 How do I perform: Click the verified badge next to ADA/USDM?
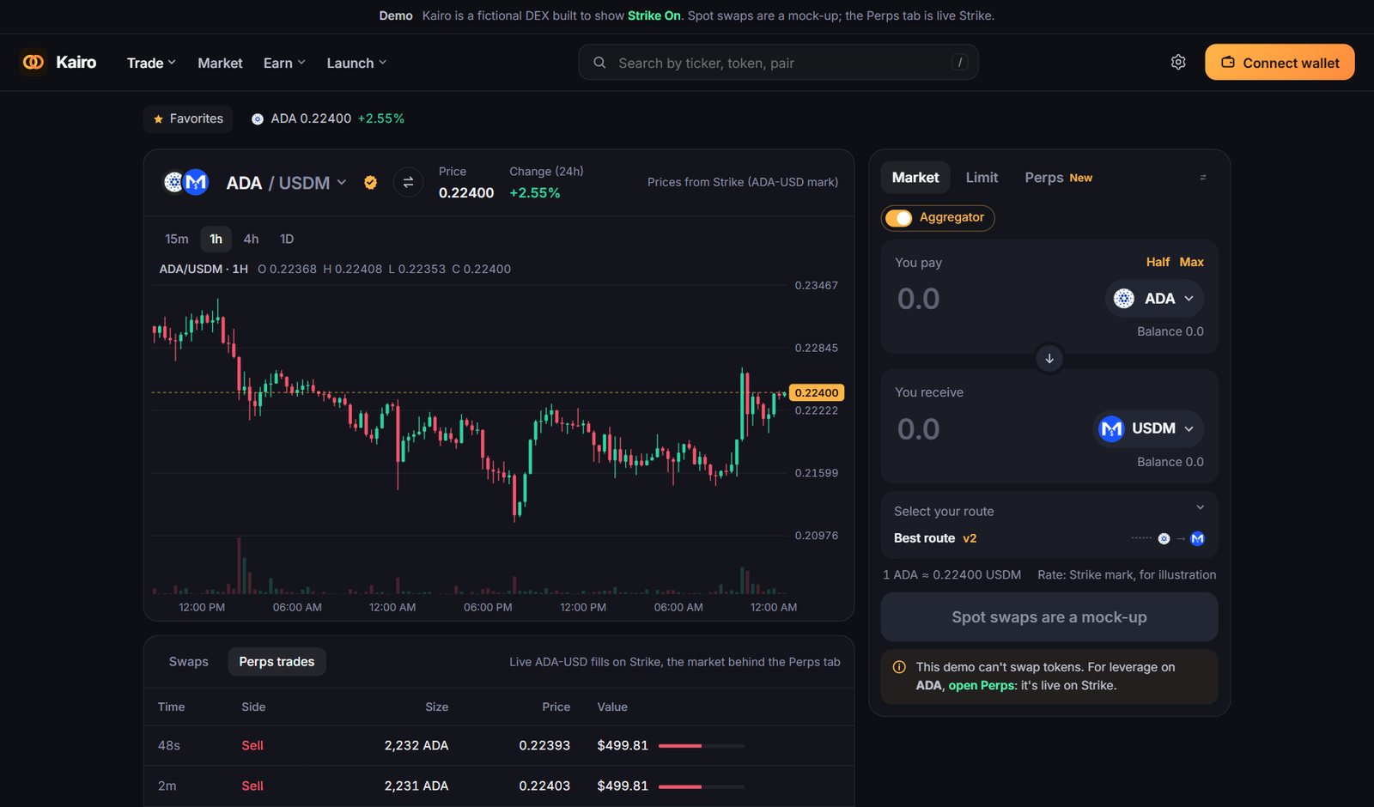point(370,182)
